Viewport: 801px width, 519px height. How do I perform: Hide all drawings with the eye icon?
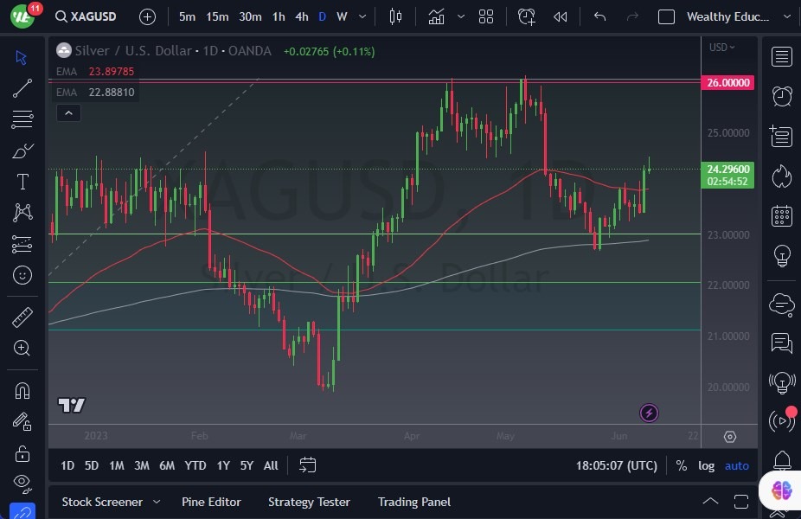(22, 483)
